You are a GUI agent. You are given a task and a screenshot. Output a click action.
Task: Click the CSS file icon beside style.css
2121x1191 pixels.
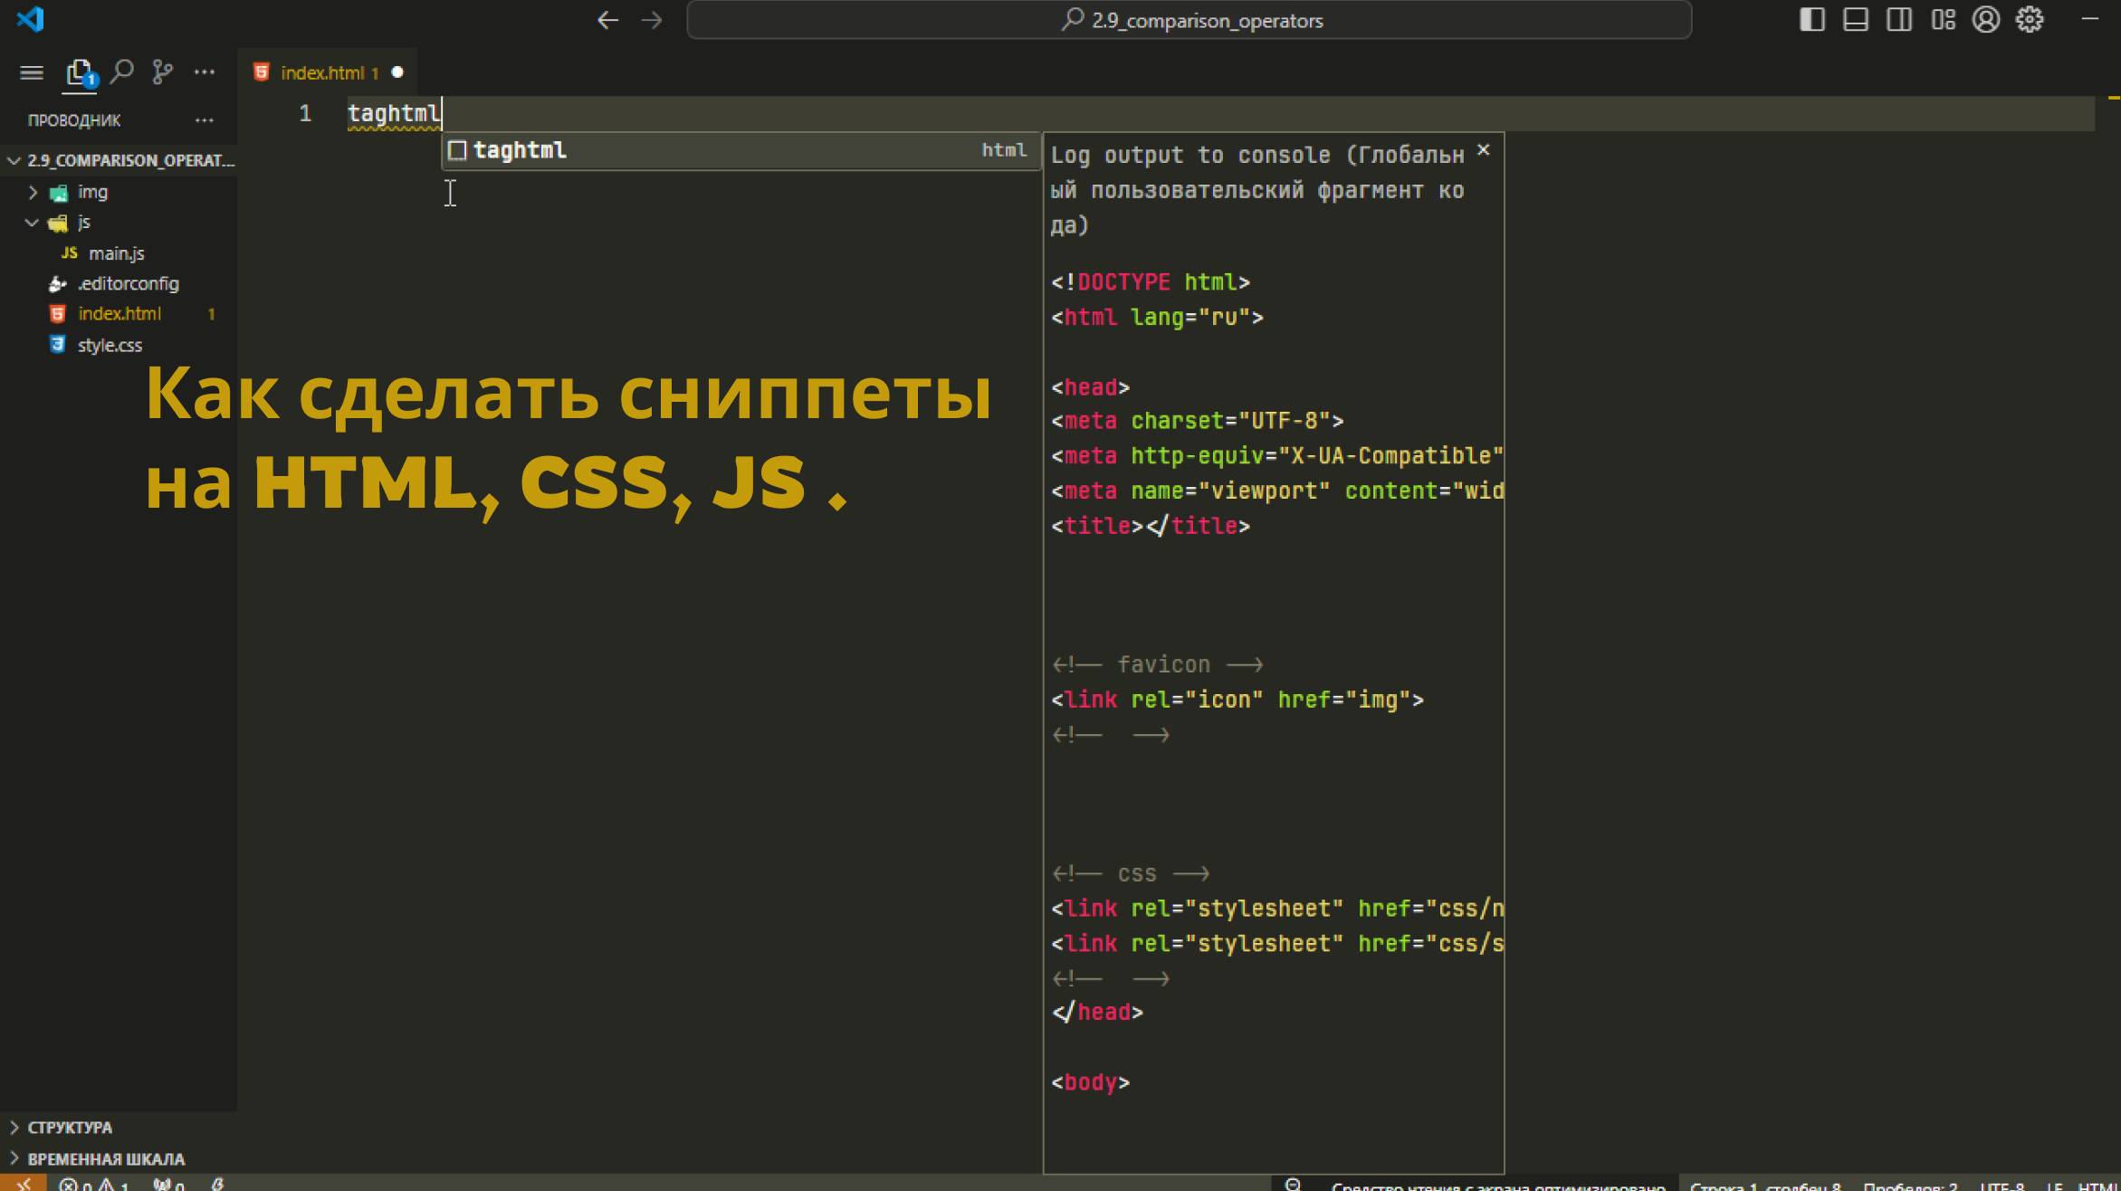tap(58, 345)
